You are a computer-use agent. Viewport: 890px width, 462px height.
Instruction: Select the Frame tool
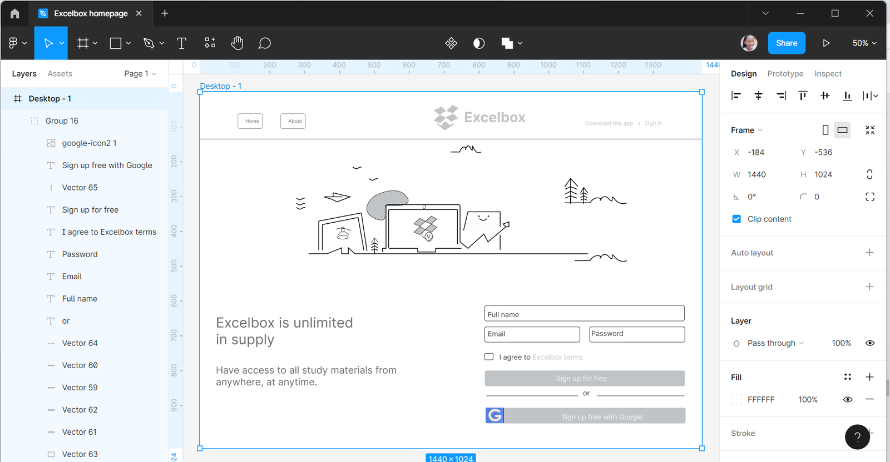(x=82, y=43)
